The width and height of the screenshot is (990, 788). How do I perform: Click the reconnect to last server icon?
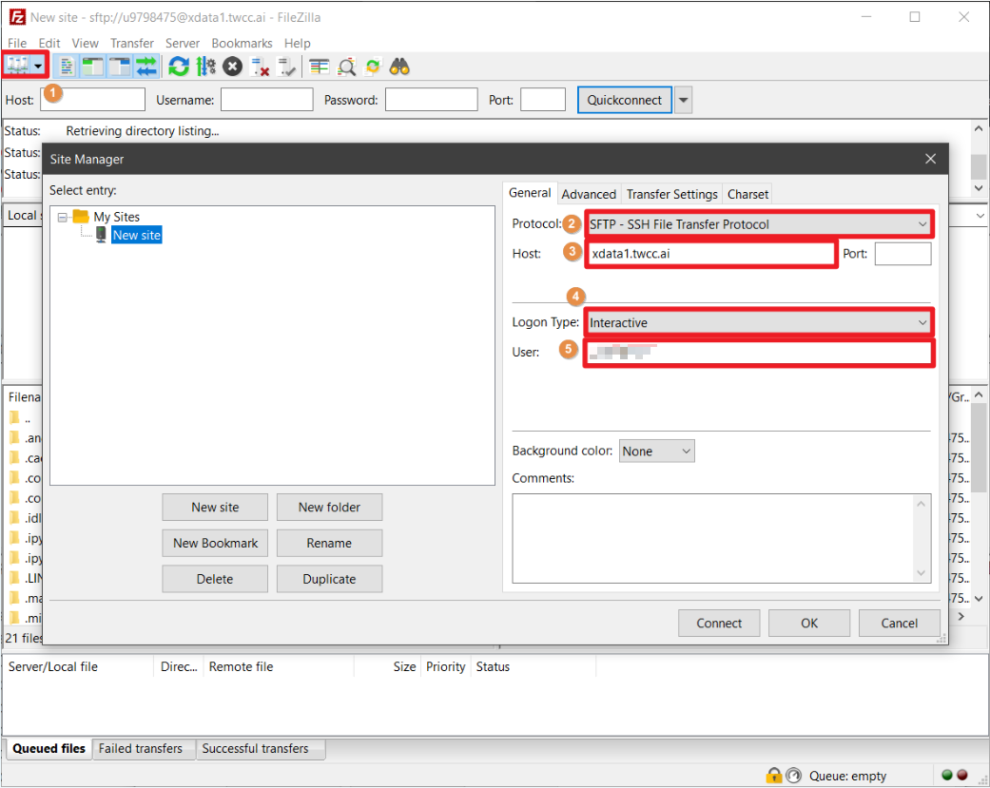point(286,67)
